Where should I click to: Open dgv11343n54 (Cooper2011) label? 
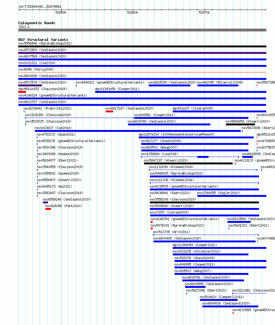pos(117,89)
